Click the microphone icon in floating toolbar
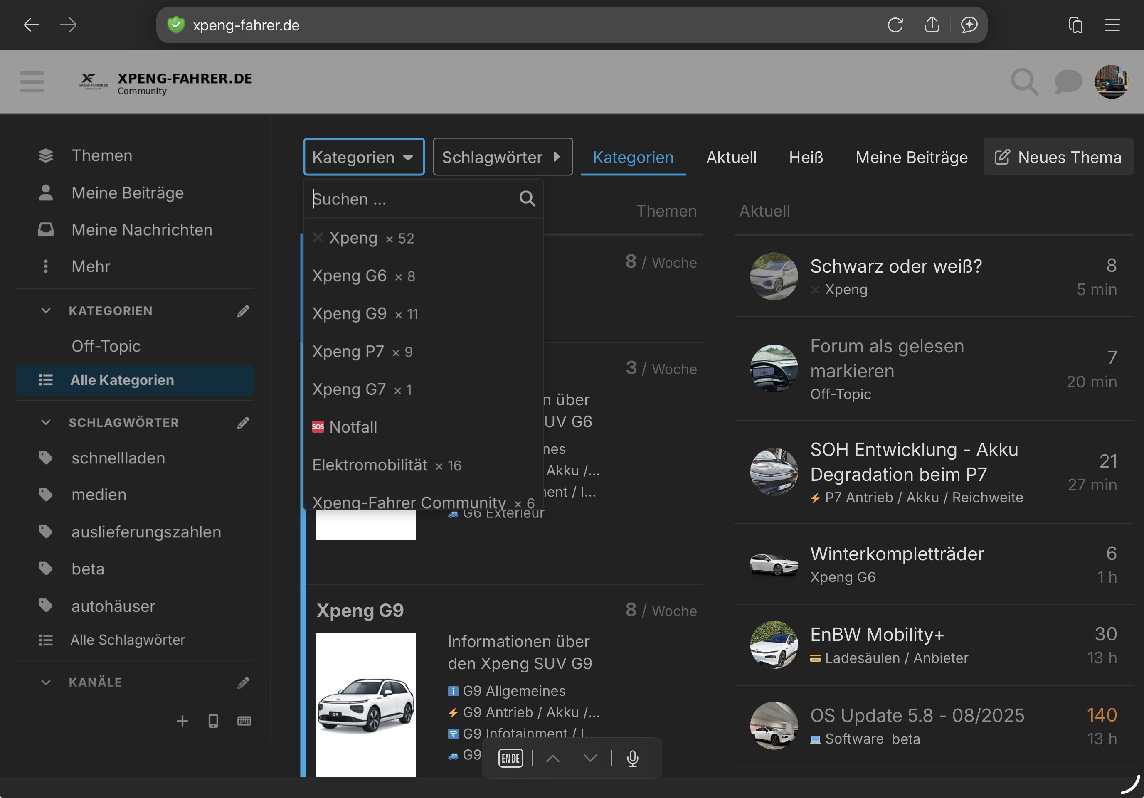This screenshot has height=798, width=1144. coord(632,758)
